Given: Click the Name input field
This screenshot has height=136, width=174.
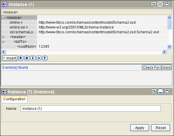Looking at the screenshot, I should [91, 109].
